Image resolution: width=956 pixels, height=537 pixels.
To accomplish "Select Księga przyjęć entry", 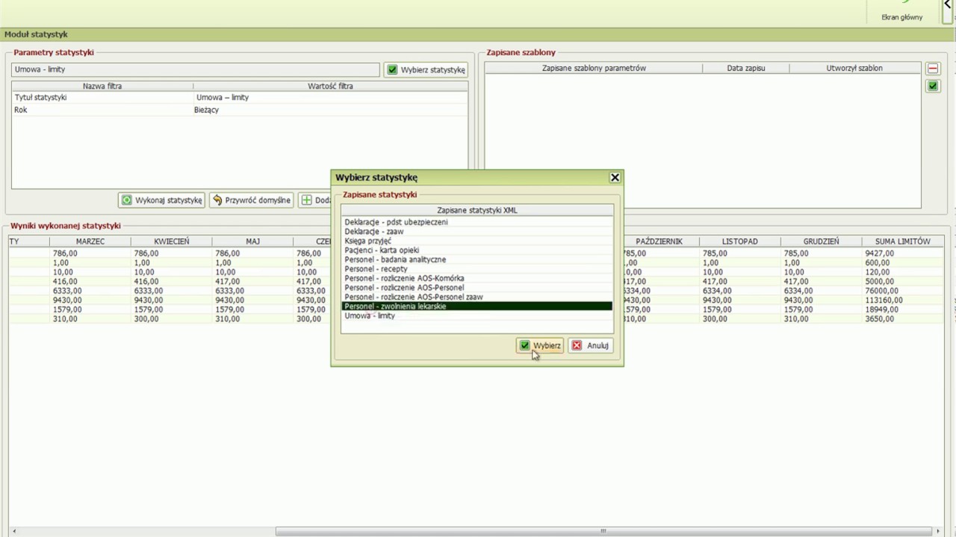I will pos(477,241).
